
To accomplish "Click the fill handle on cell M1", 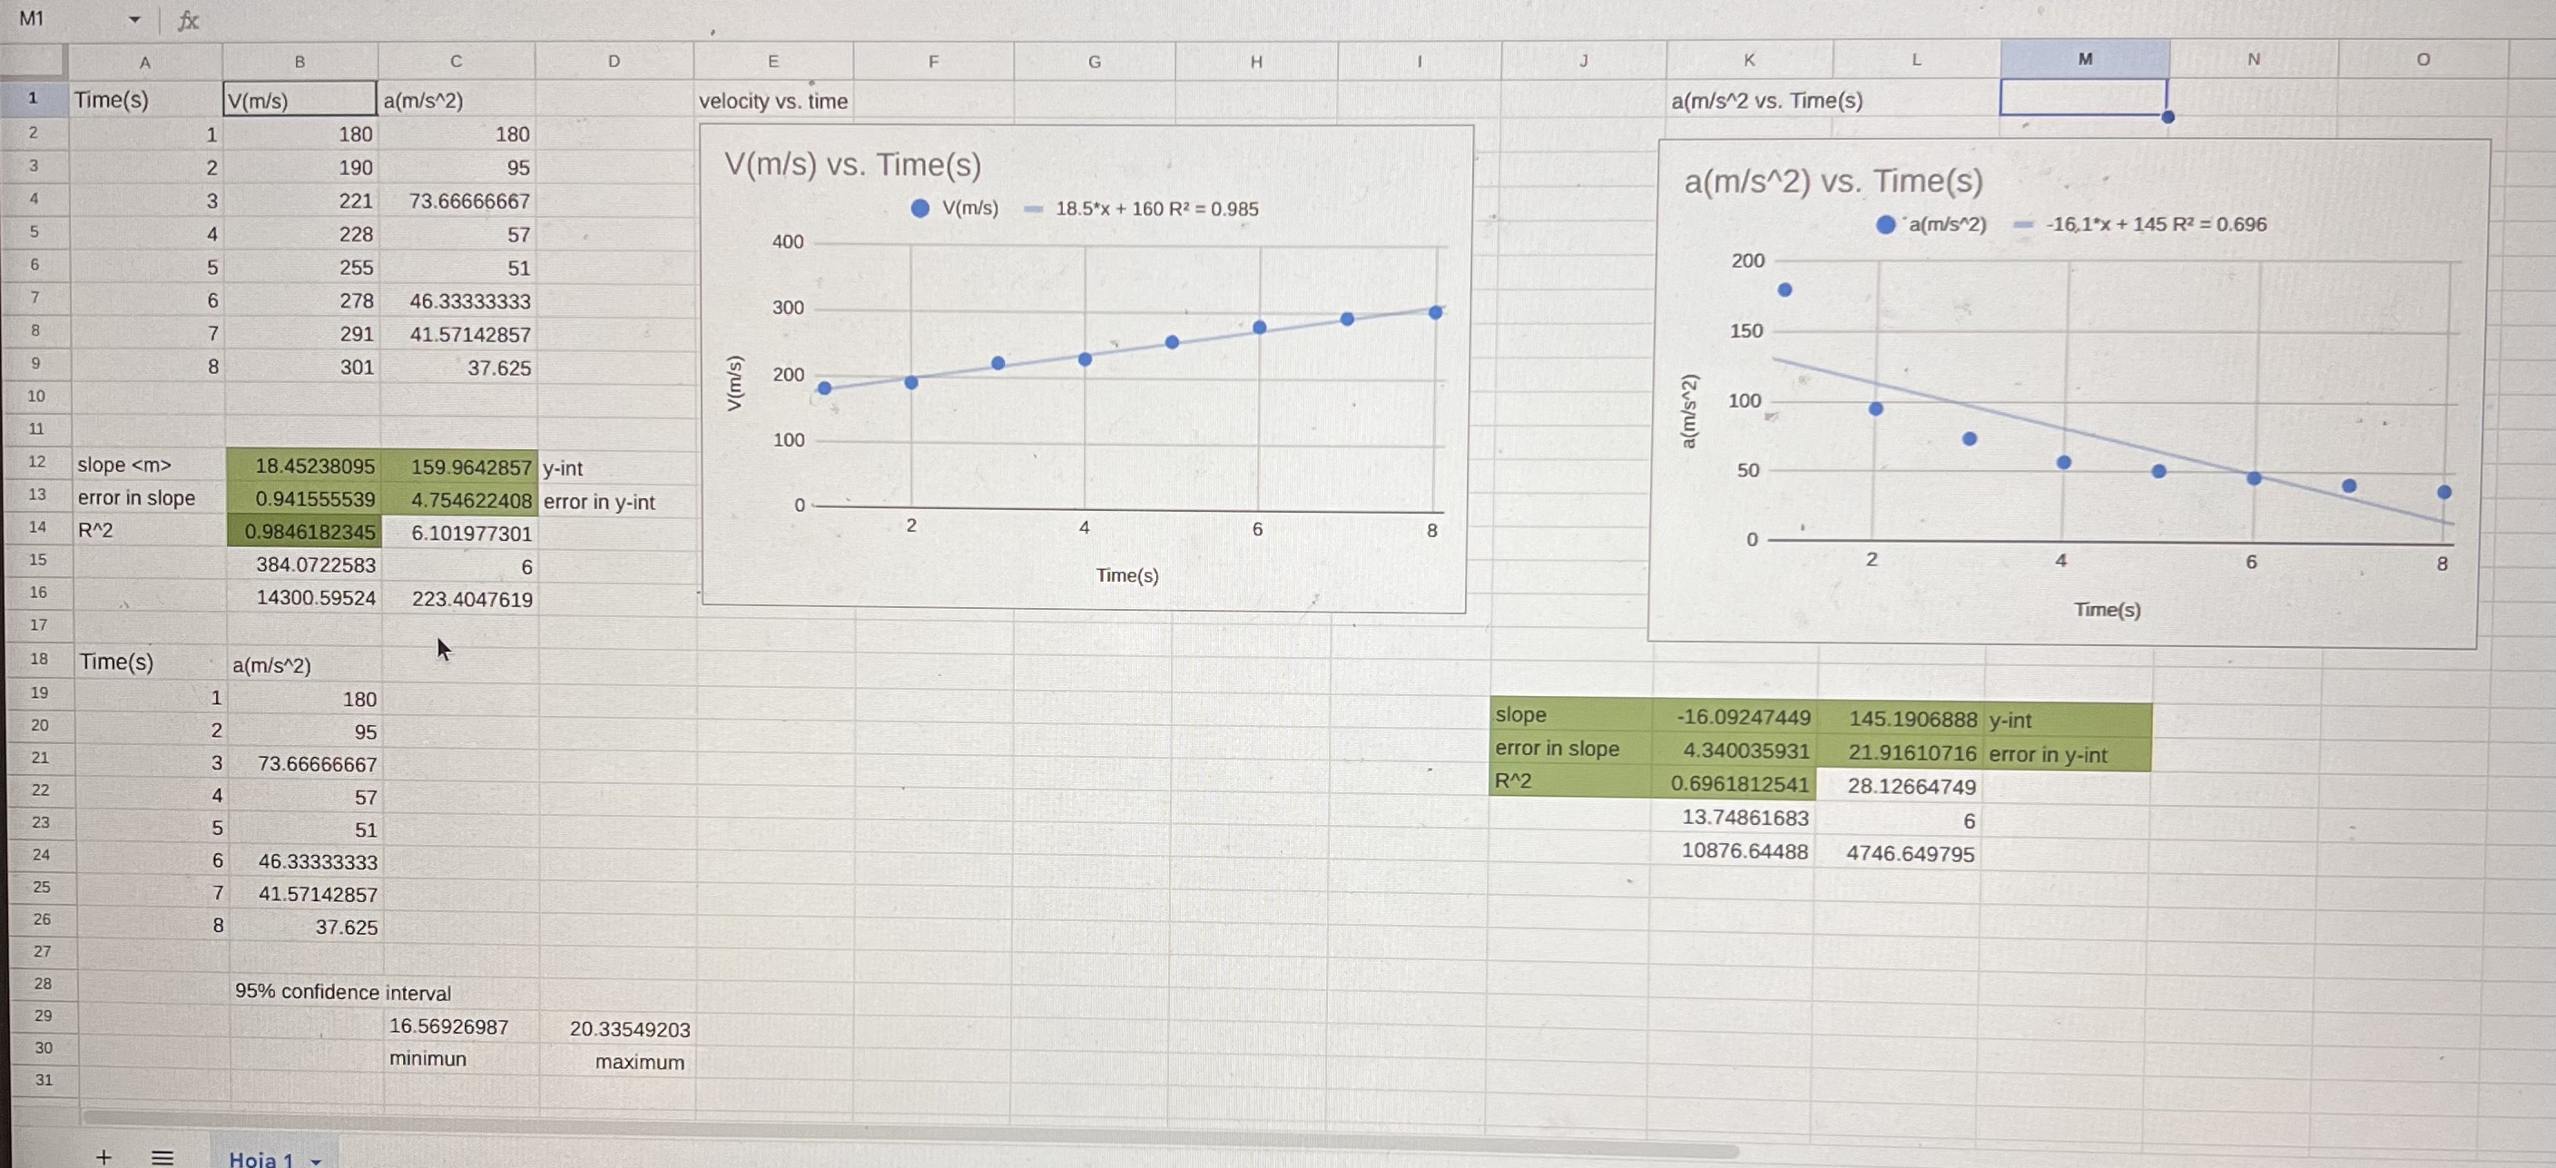I will pos(2168,117).
